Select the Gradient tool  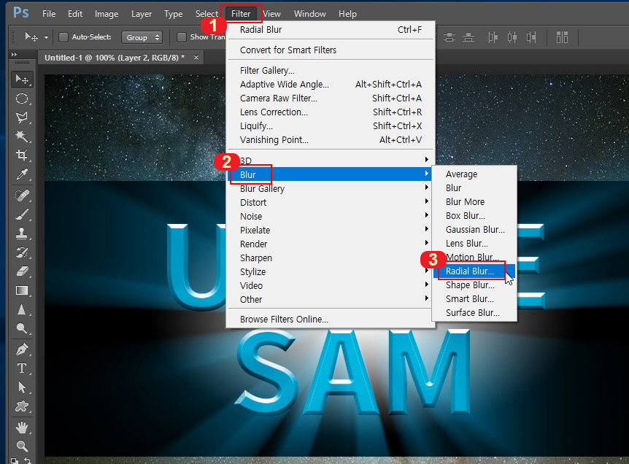22,290
